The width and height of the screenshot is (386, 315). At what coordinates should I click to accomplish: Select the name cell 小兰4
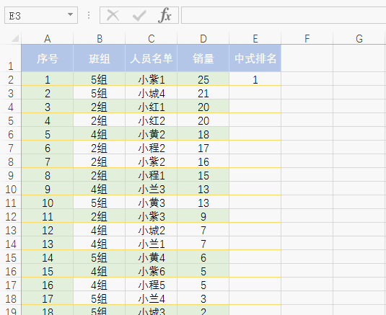151,298
